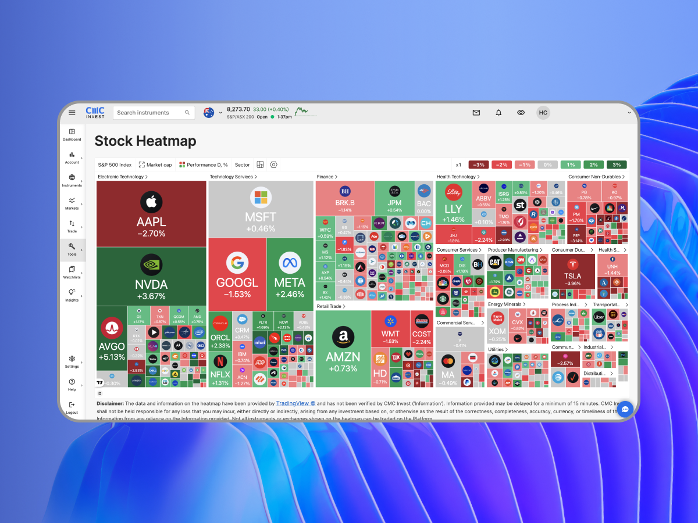Expand the Electronic Technology sector
This screenshot has width=698, height=523.
pyautogui.click(x=123, y=177)
